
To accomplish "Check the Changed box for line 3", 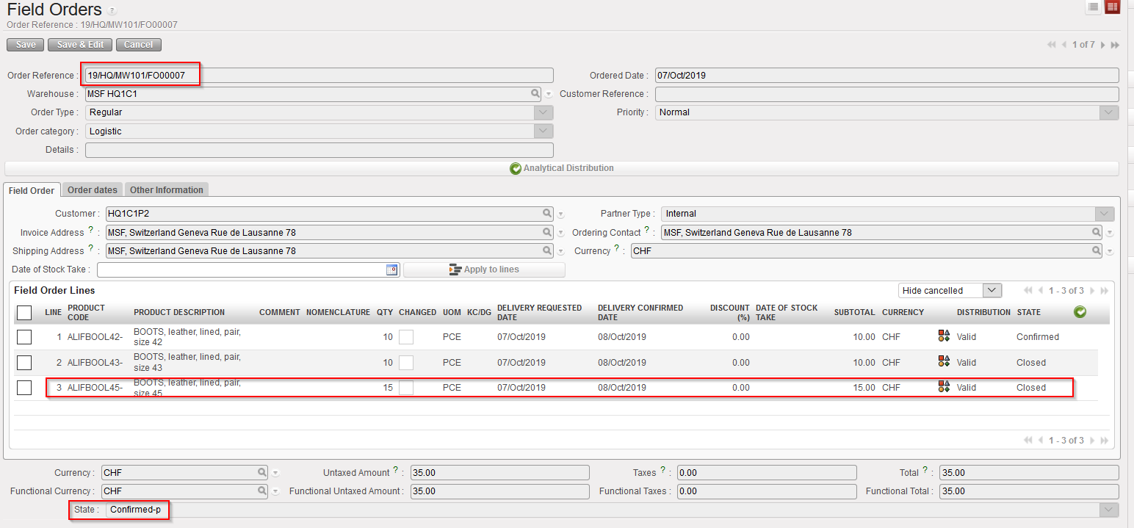I will click(405, 388).
